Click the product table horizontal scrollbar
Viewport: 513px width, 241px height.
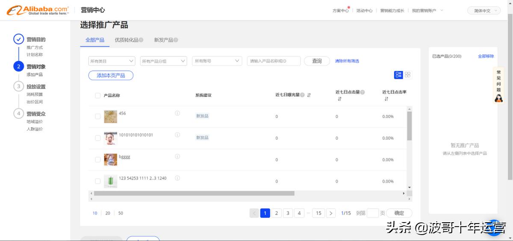coord(194,193)
